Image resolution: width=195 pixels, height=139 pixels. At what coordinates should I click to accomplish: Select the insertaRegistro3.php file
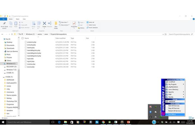pos(34,56)
